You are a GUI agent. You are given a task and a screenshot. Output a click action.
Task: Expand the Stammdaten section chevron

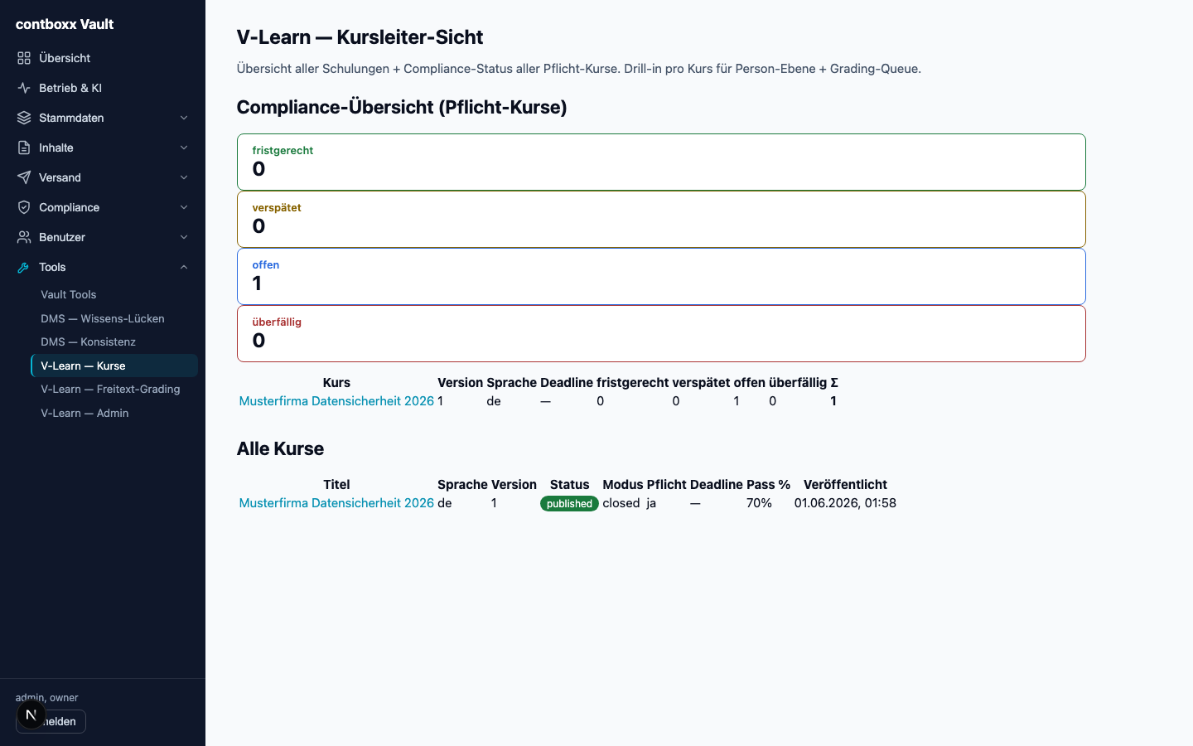[184, 118]
